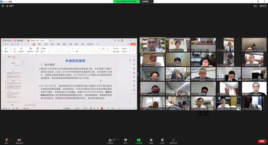Expand the caret beside participants button
Image resolution: width=268 pixels, height=145 pixels.
pyautogui.click(x=118, y=140)
